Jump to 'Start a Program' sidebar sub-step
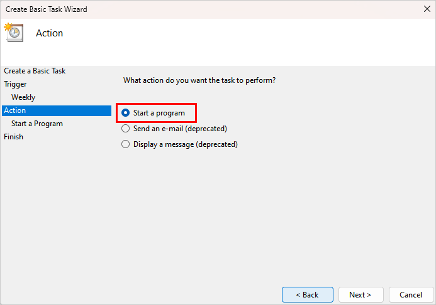The height and width of the screenshot is (305, 436). tap(37, 124)
